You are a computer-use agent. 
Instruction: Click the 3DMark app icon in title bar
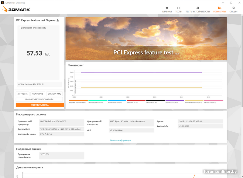(2, 2)
